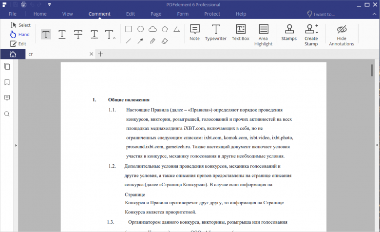This screenshot has height=232, width=380.
Task: Choose the Underline text tool
Action: coord(62,34)
